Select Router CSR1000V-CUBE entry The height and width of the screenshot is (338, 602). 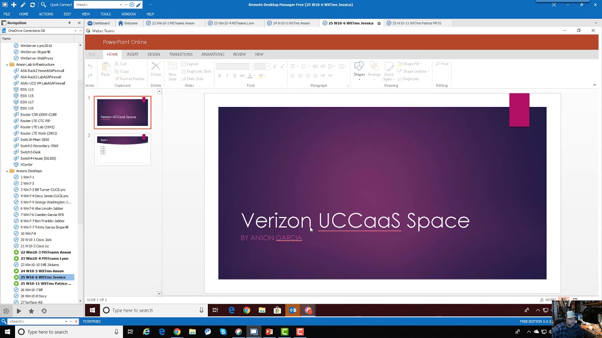click(39, 115)
